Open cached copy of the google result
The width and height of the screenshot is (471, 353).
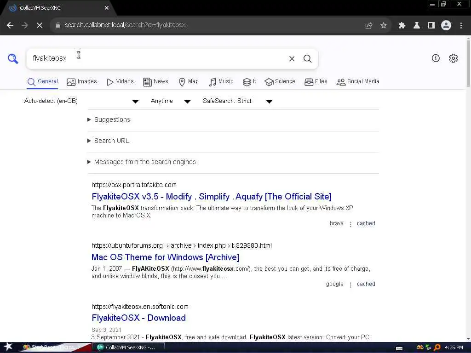[366, 284]
